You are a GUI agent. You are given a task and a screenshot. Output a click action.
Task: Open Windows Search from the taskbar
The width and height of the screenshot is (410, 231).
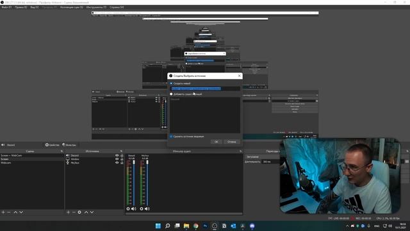[168, 226]
